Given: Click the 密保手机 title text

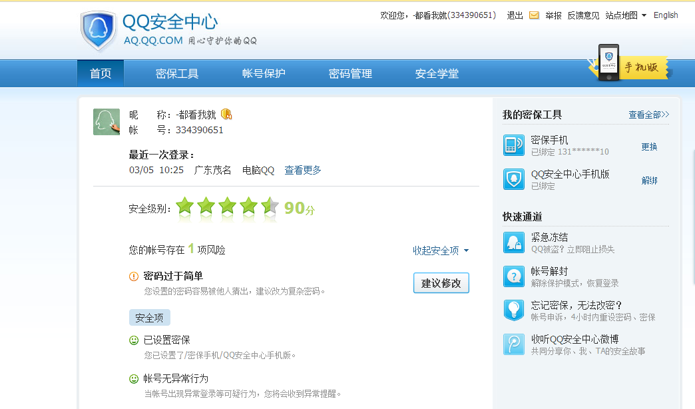Looking at the screenshot, I should point(550,140).
